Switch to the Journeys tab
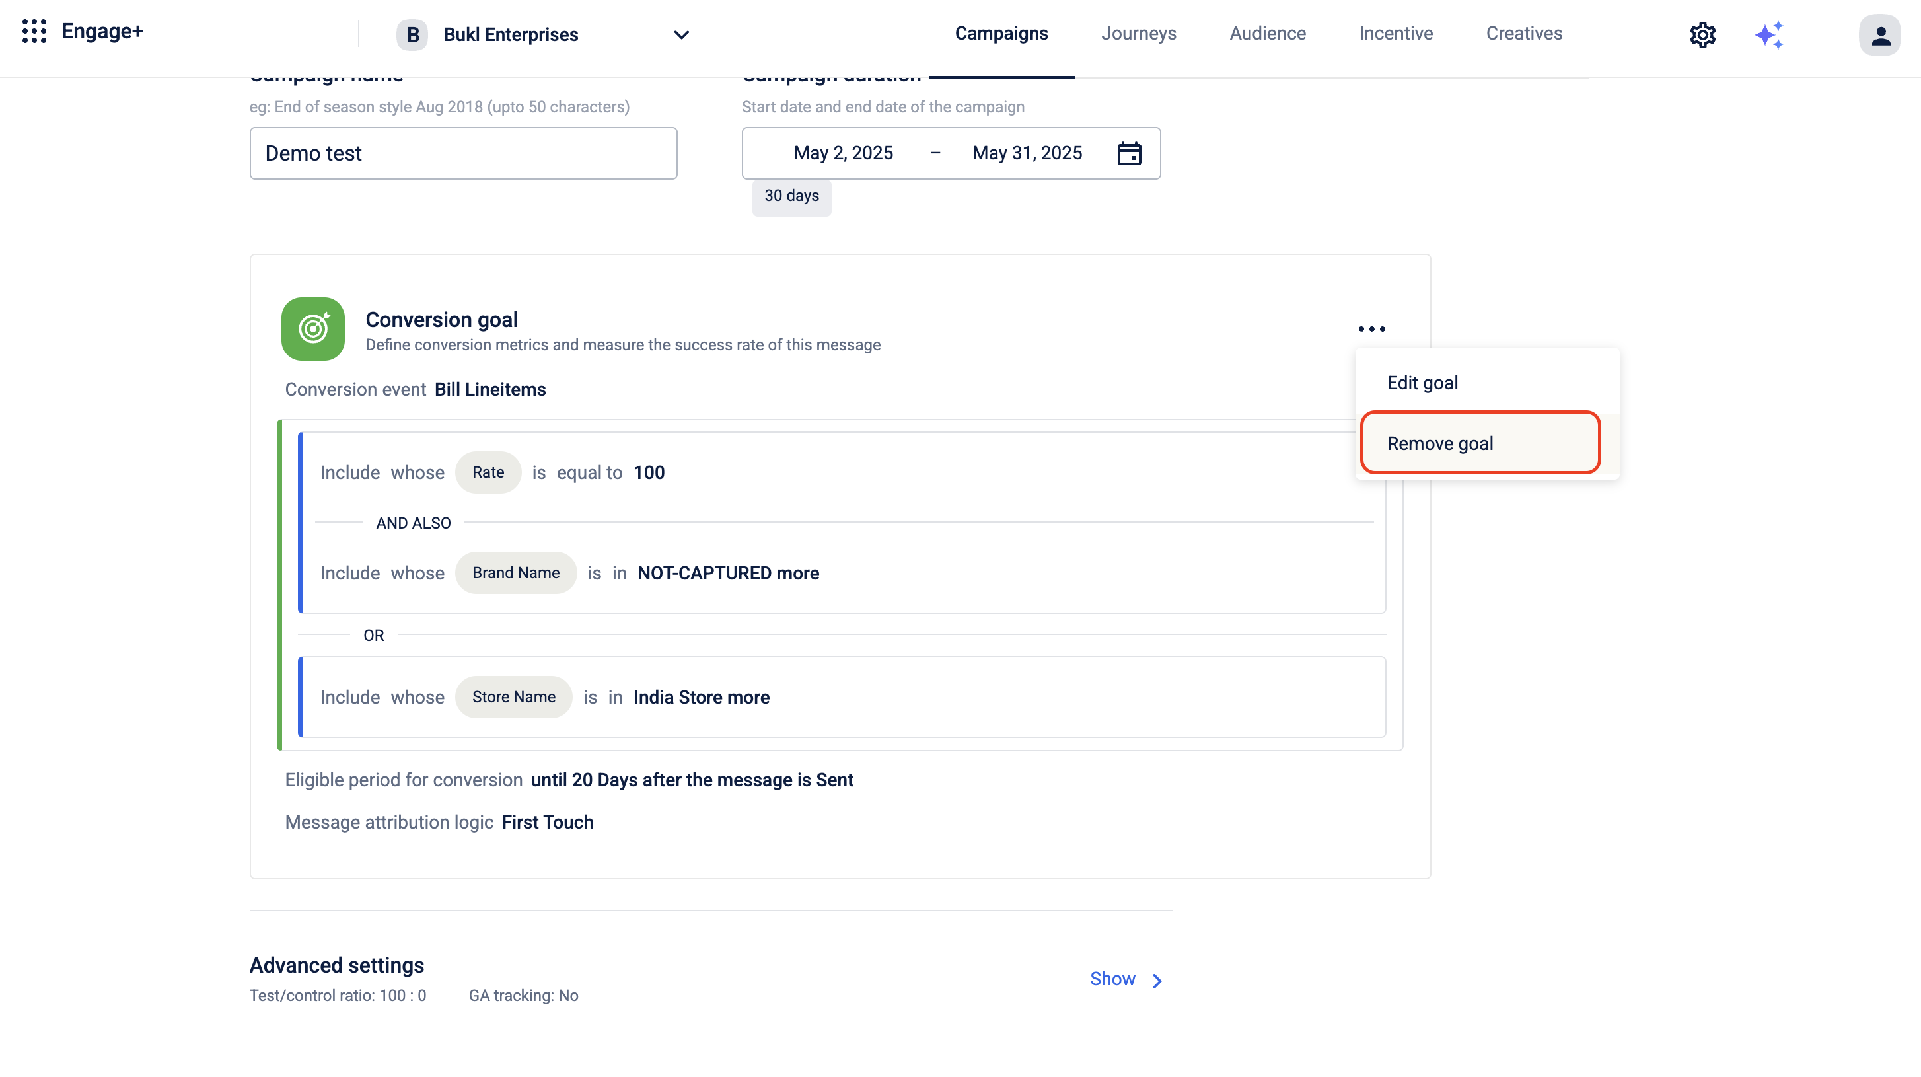 click(x=1138, y=34)
